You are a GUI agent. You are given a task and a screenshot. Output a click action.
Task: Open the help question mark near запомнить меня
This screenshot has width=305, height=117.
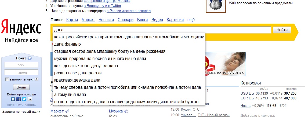[37, 79]
